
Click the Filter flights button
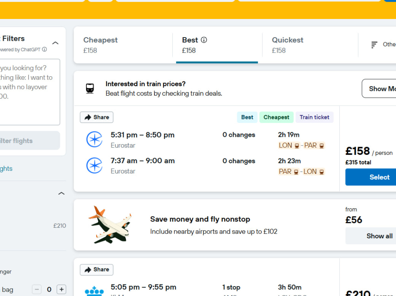click(30, 140)
